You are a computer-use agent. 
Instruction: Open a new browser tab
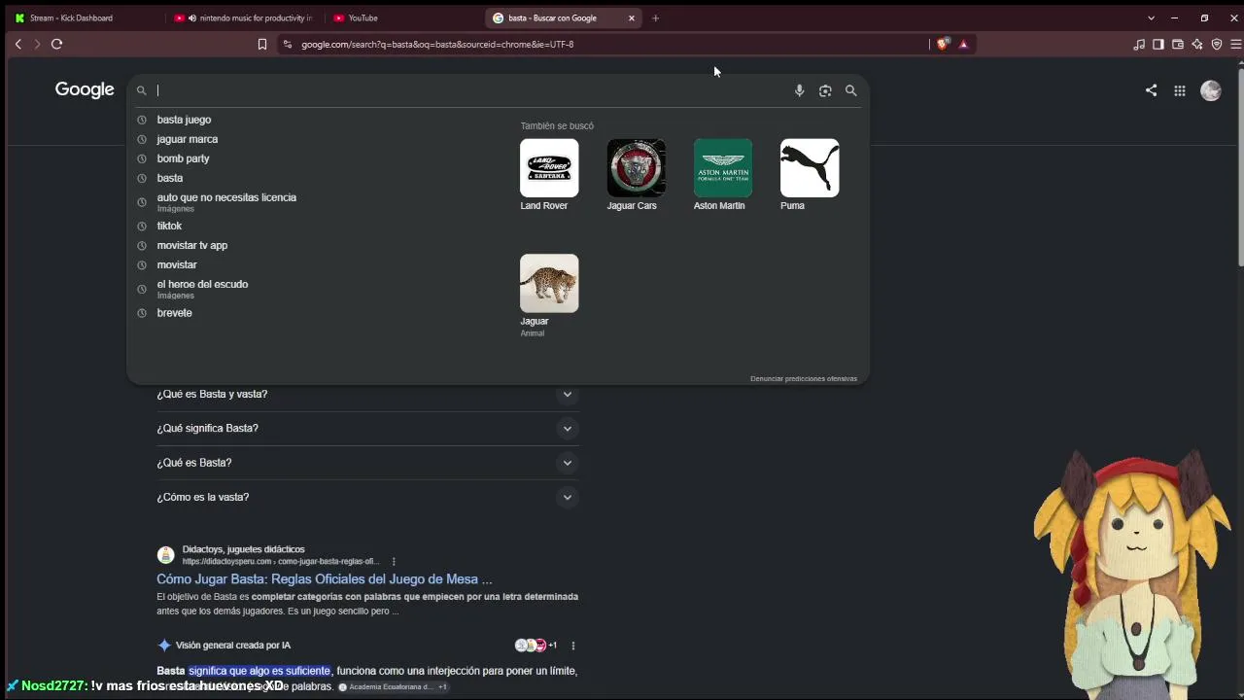point(655,17)
